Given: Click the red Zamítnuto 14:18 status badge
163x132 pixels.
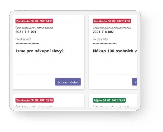Looking at the screenshot, I should click(34, 21).
